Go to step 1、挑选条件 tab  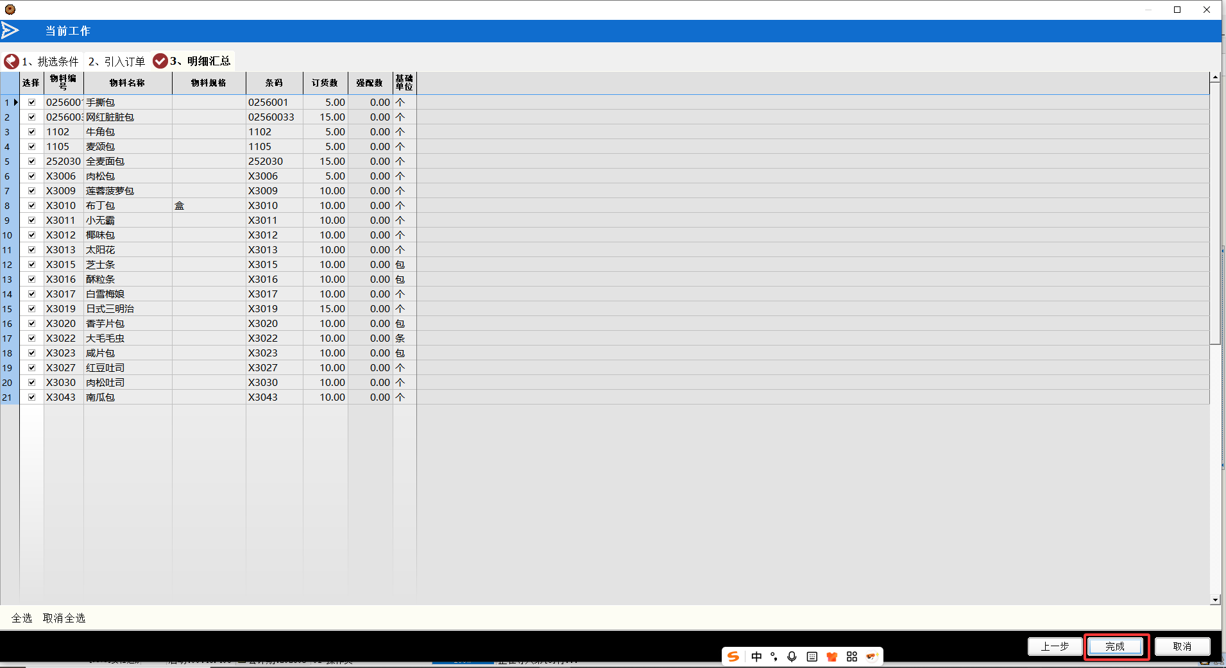coord(42,62)
